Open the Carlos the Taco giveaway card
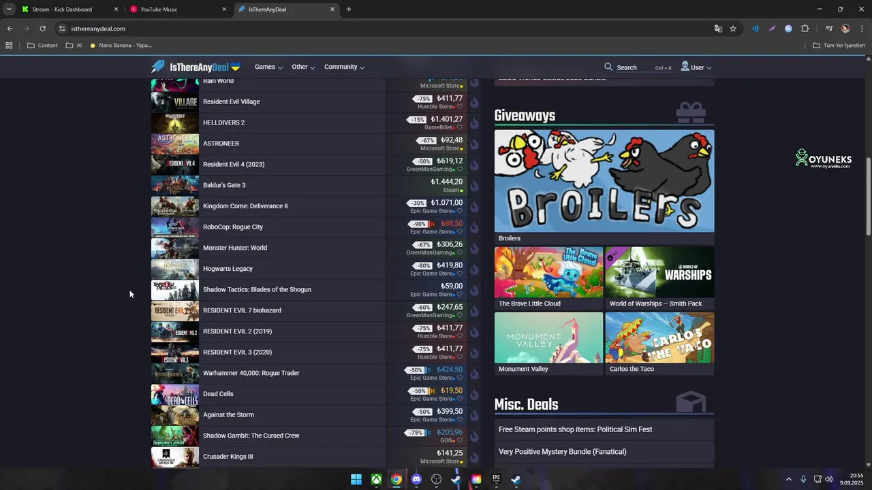The width and height of the screenshot is (872, 490). (x=659, y=344)
